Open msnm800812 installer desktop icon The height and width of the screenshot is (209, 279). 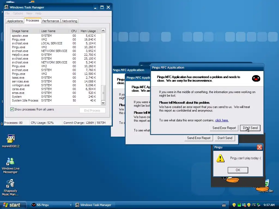11,141
